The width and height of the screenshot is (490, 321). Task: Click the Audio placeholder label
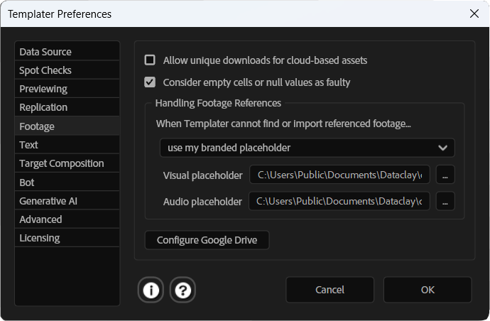(x=202, y=202)
